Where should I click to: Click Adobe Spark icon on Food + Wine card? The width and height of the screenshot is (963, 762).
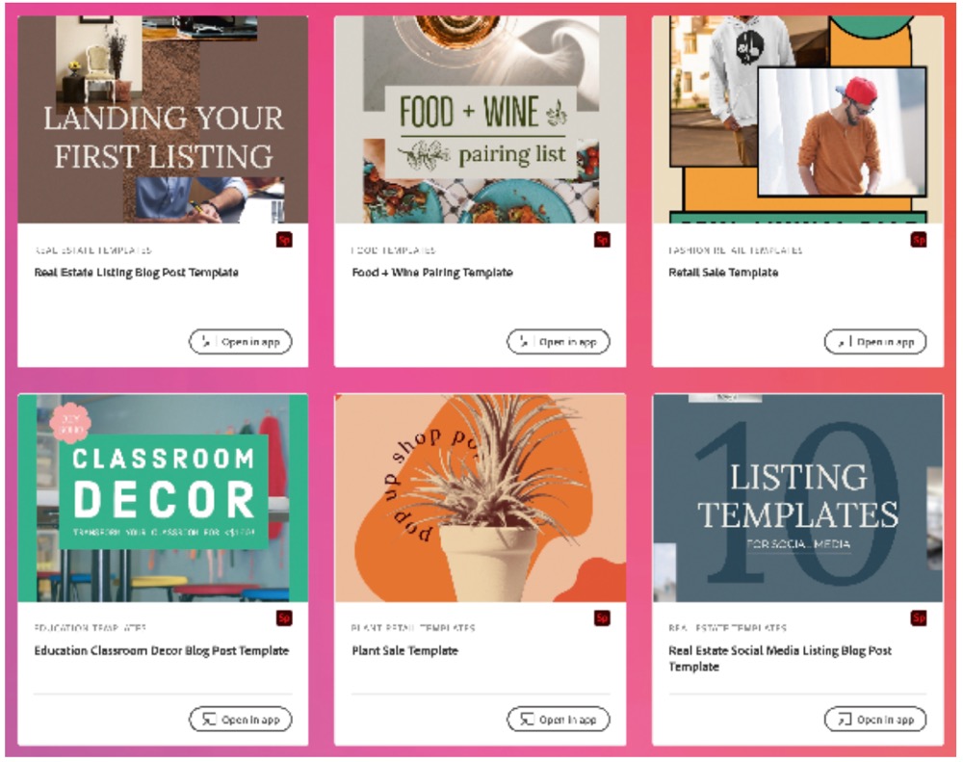click(x=602, y=239)
